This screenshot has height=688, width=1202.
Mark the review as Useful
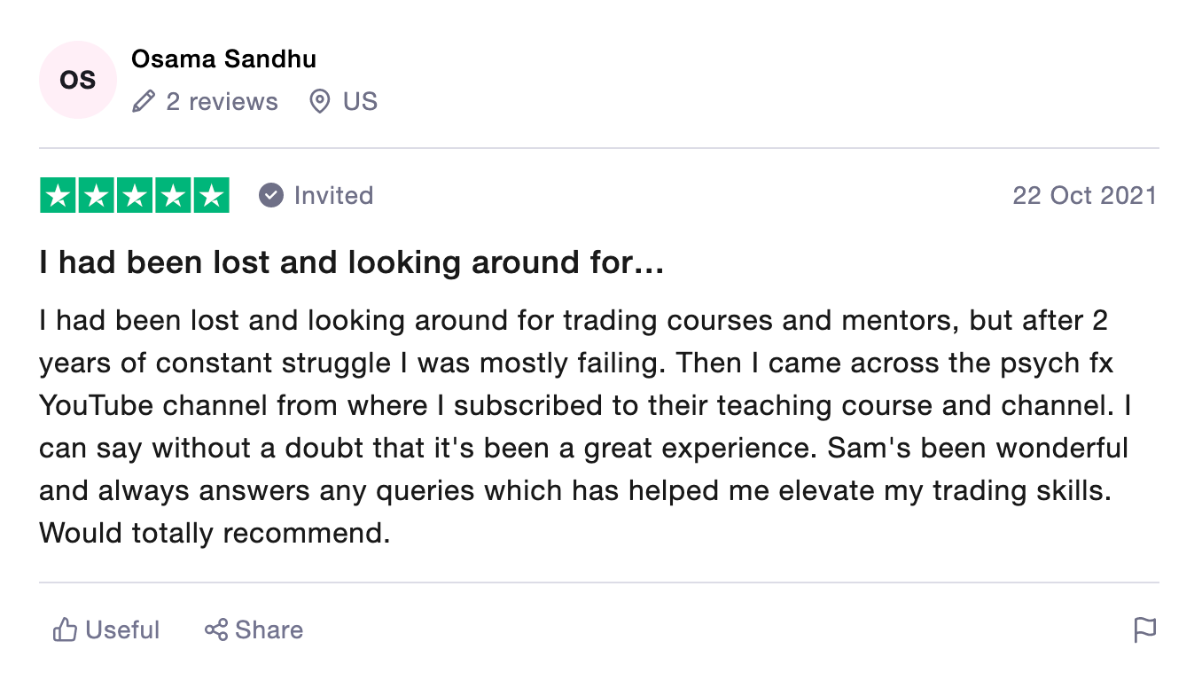coord(122,630)
